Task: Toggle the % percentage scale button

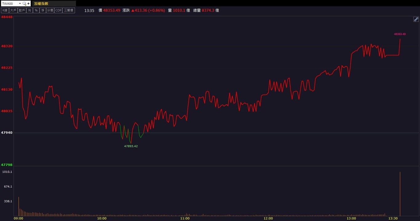Action: click(36, 10)
